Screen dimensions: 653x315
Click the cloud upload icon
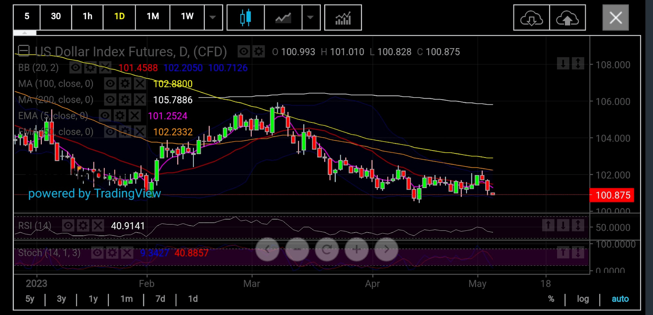pyautogui.click(x=567, y=18)
